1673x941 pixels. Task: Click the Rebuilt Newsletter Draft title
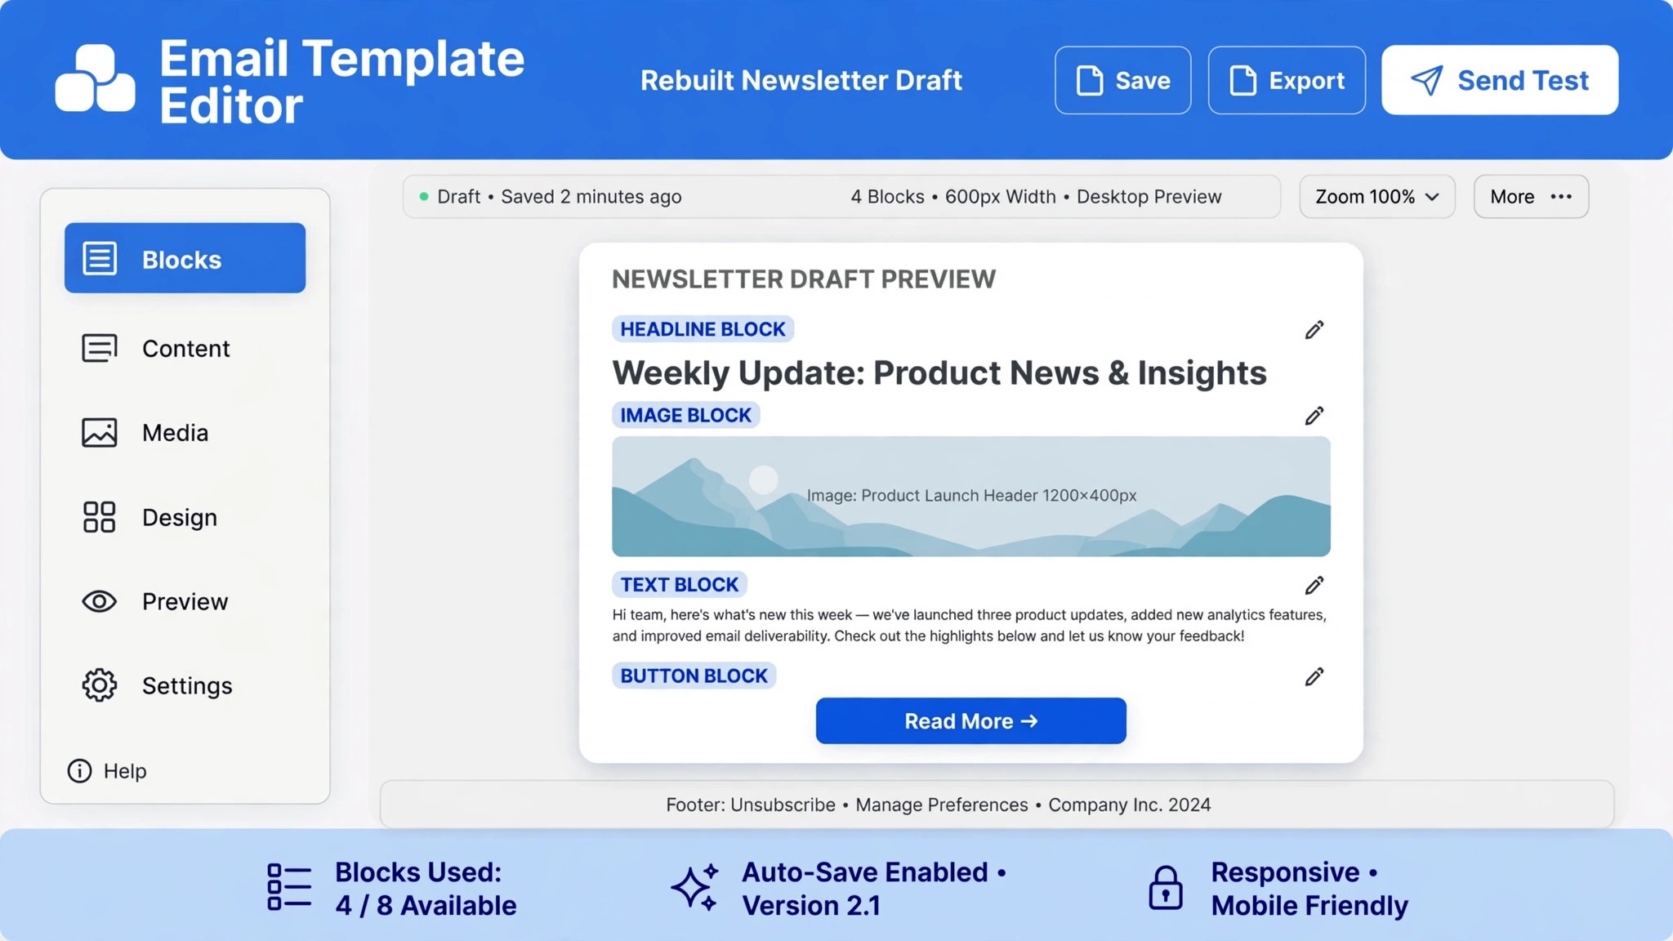coord(801,80)
